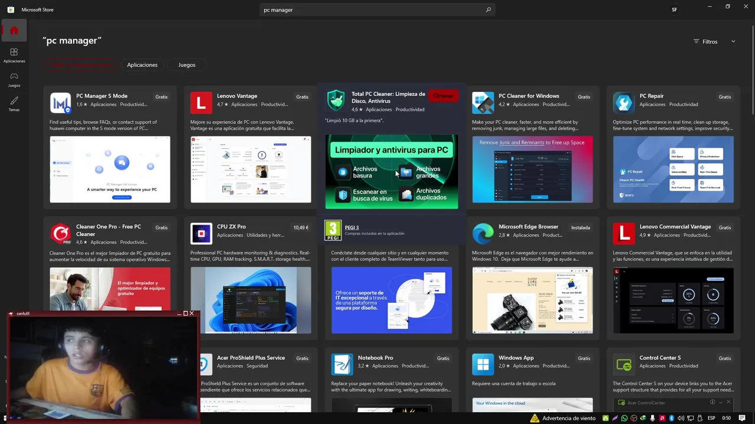The width and height of the screenshot is (755, 424).
Task: Click Gratis button for Windows App
Action: [584, 358]
